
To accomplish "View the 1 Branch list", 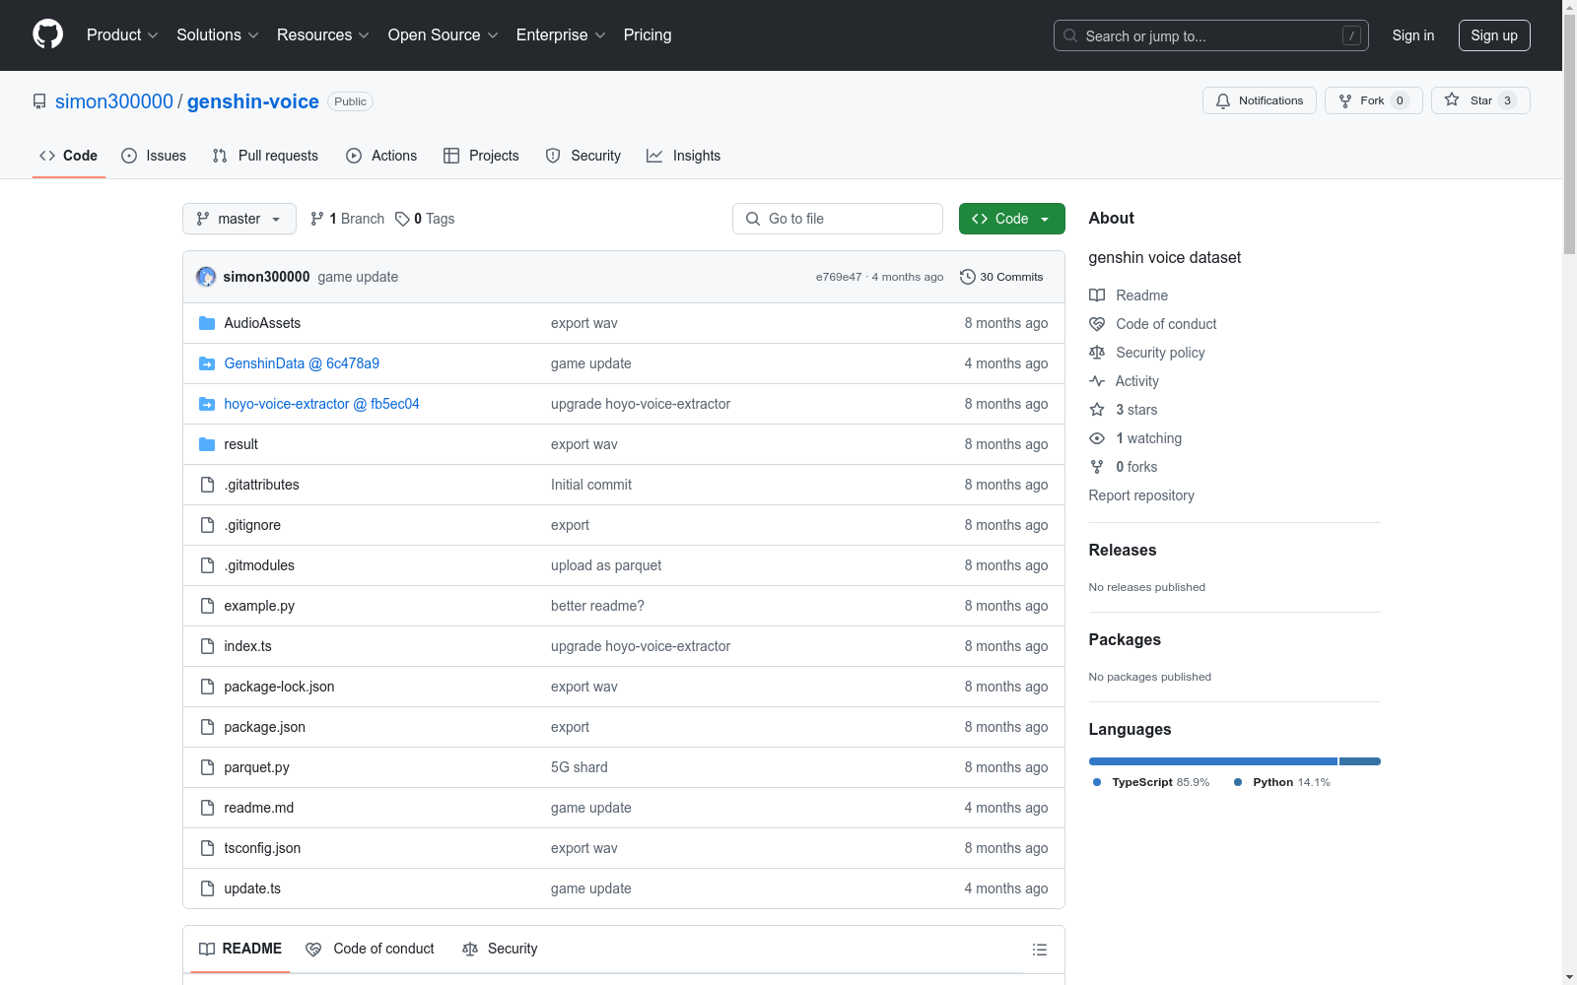I will pos(347,219).
